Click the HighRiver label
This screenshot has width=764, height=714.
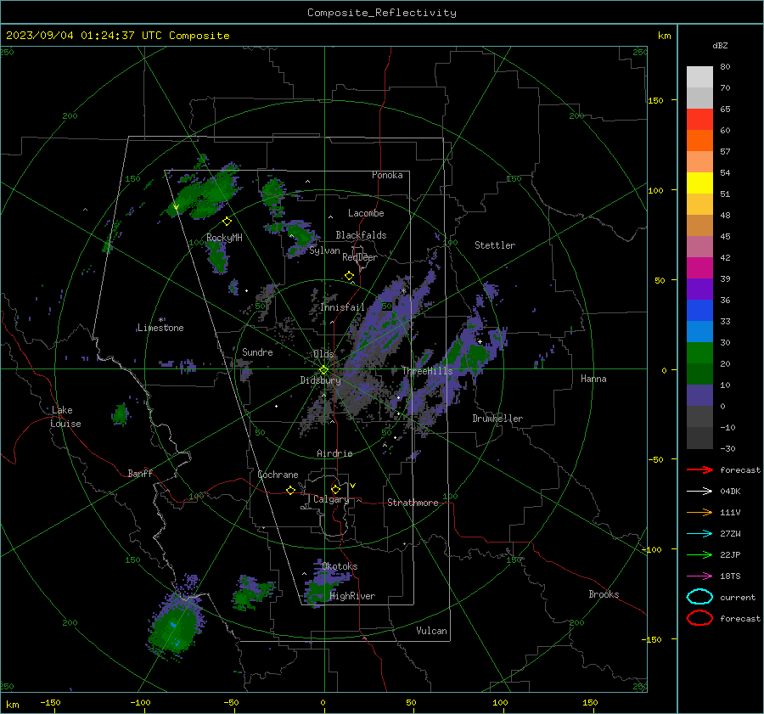(x=352, y=596)
